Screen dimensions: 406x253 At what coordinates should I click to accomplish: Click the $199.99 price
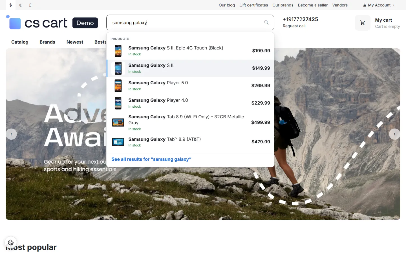coord(261,51)
